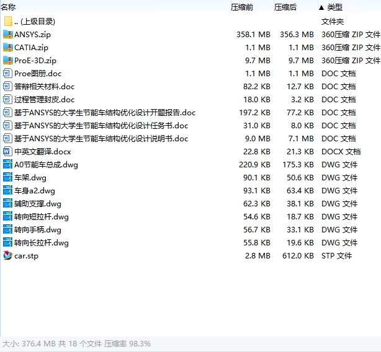Image resolution: width=381 pixels, height=352 pixels.
Task: Click the ProE-3D.zip archive icon
Action: [x=8, y=60]
